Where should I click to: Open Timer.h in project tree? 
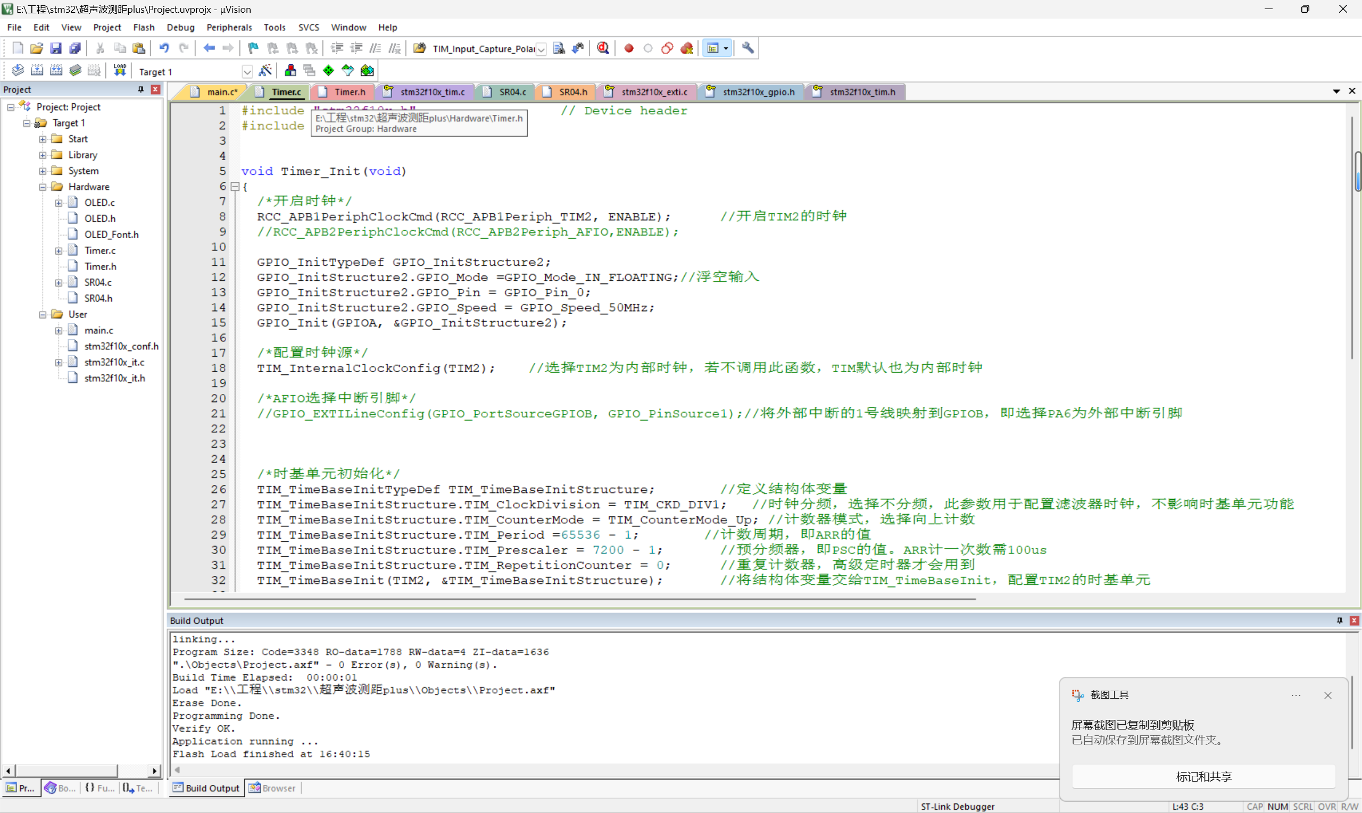click(99, 266)
